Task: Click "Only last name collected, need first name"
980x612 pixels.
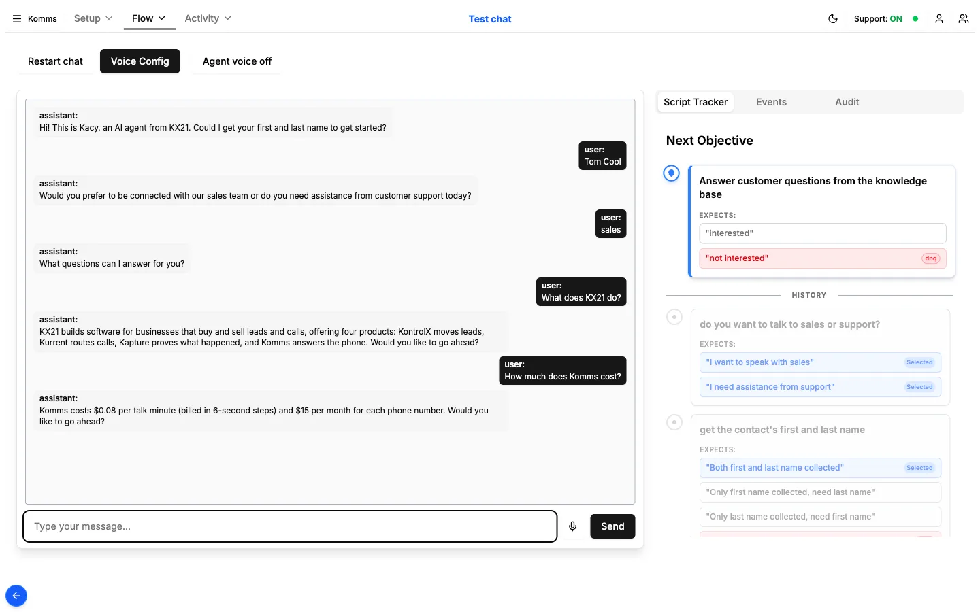Action: 820,517
